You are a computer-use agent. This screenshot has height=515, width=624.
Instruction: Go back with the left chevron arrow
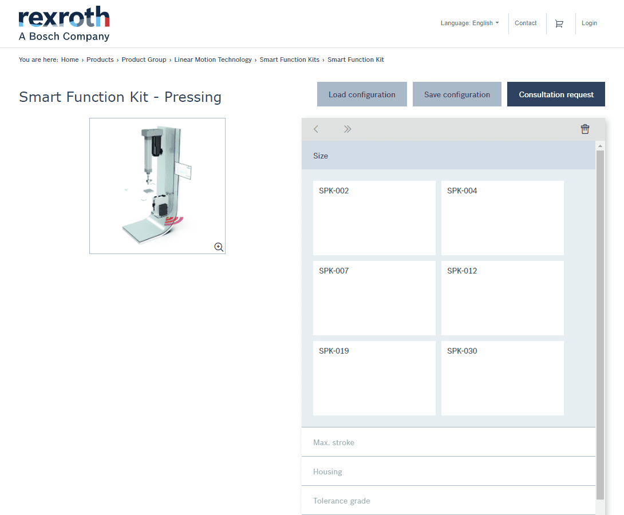(x=316, y=129)
